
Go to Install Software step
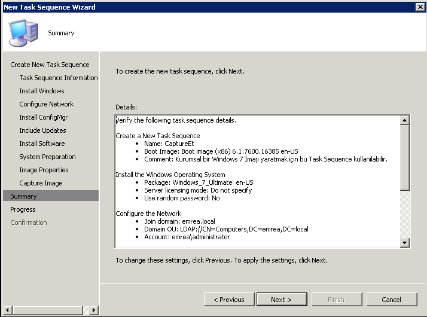[x=42, y=144]
